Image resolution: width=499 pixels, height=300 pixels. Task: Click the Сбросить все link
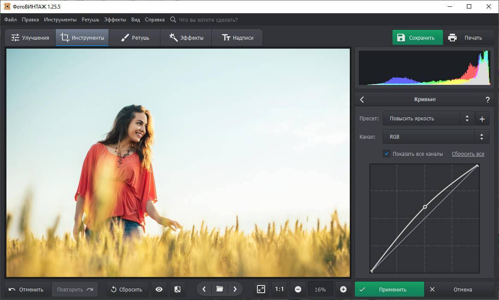(x=468, y=154)
